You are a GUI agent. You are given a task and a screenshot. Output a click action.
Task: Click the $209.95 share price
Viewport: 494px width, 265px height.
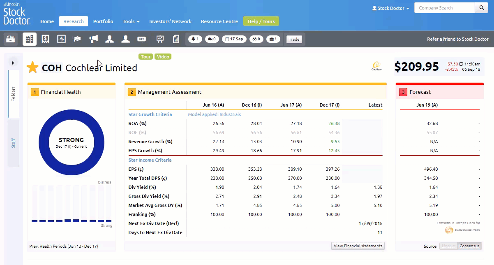point(416,67)
